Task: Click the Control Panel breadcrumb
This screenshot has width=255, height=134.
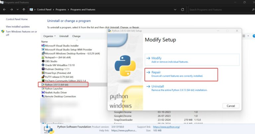Action: (44, 10)
